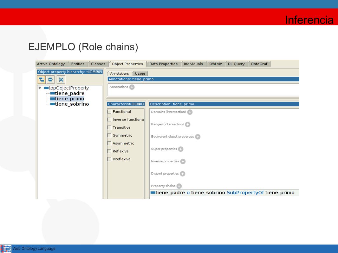Open the Data Properties tab

coord(163,64)
